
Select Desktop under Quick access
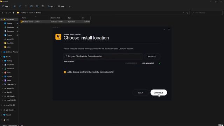tap(9, 23)
